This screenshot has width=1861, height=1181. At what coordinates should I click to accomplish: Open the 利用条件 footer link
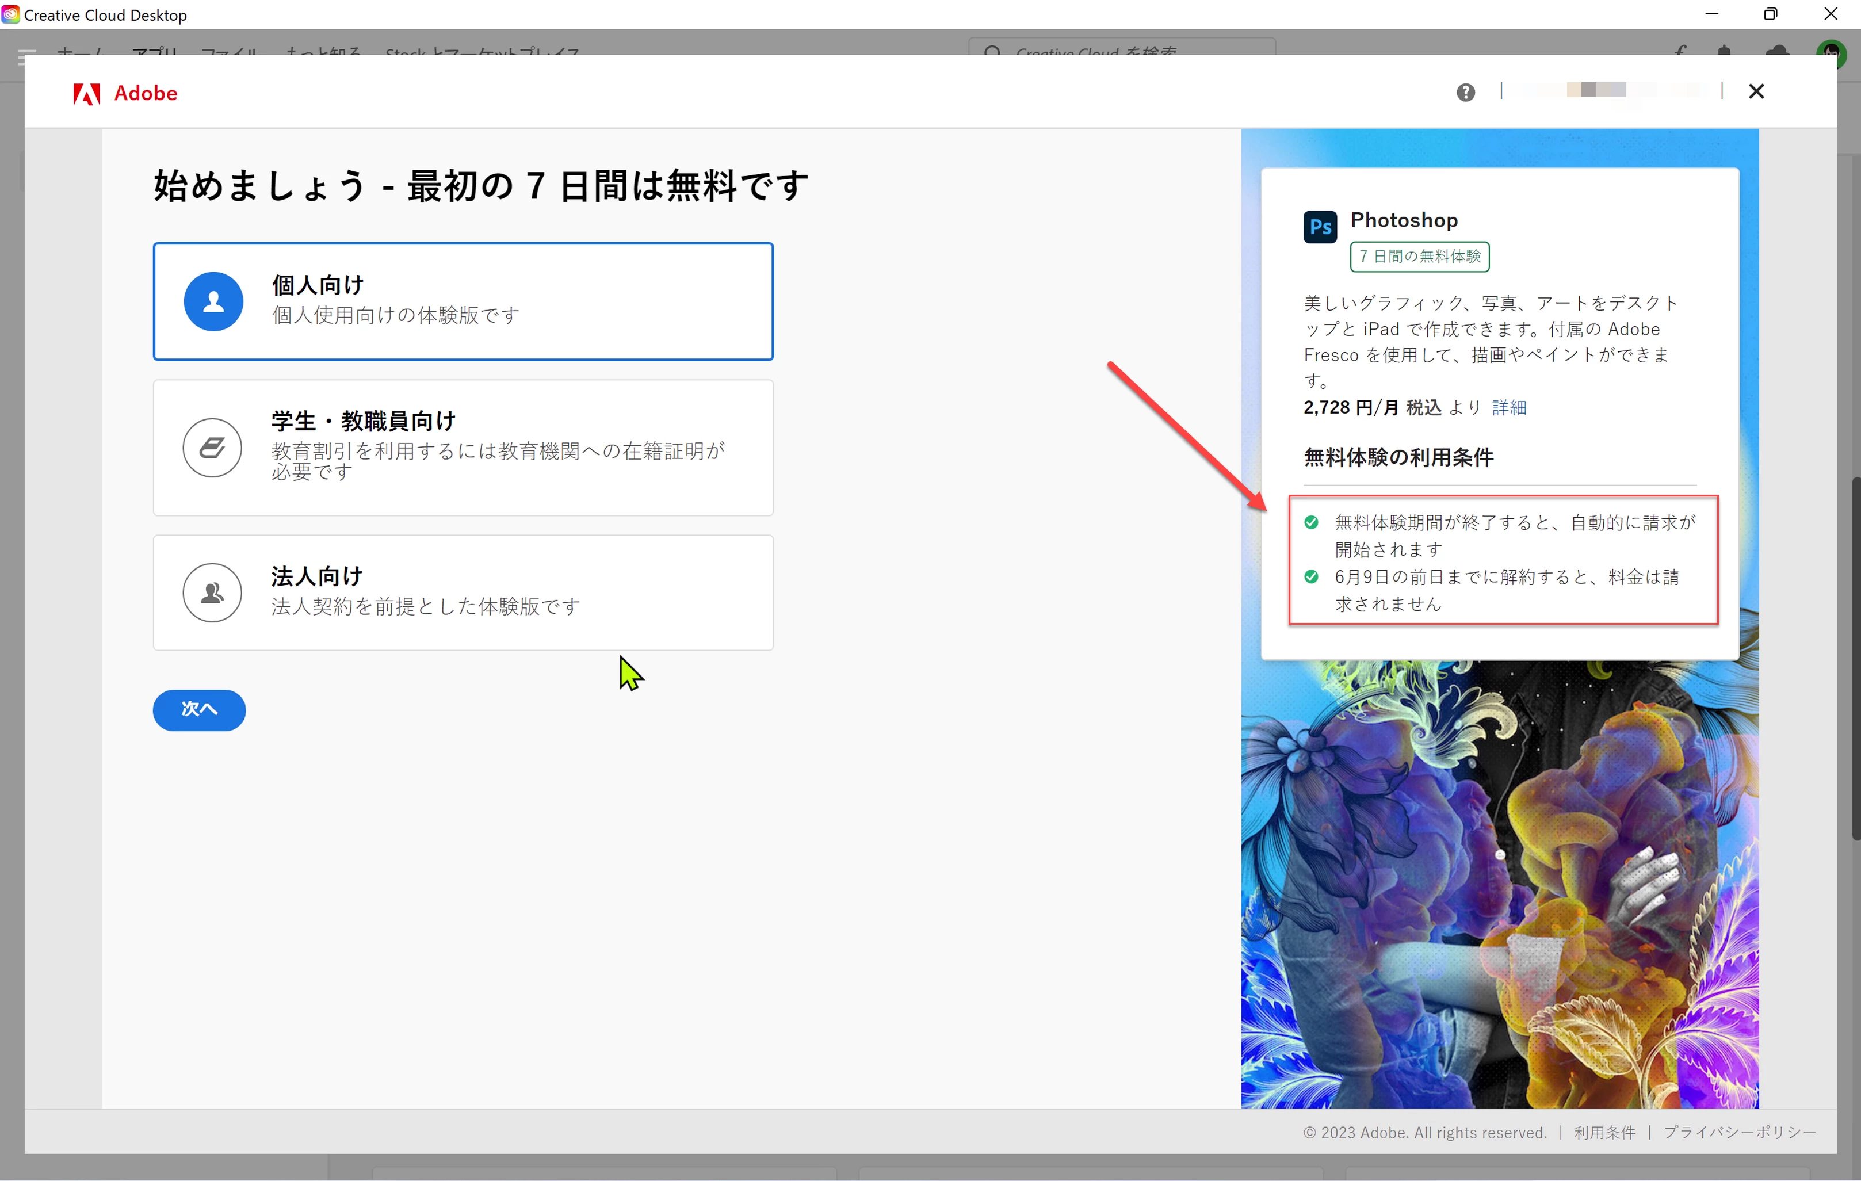click(1604, 1132)
